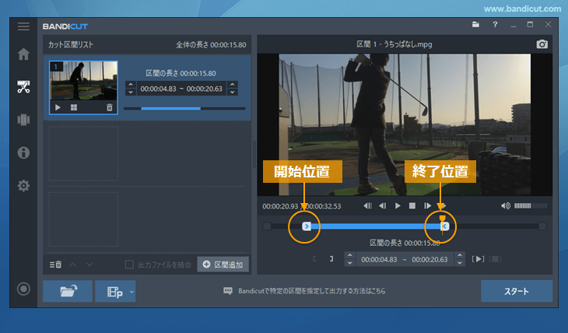
Task: Click start time field under timeline
Action: pyautogui.click(x=379, y=259)
